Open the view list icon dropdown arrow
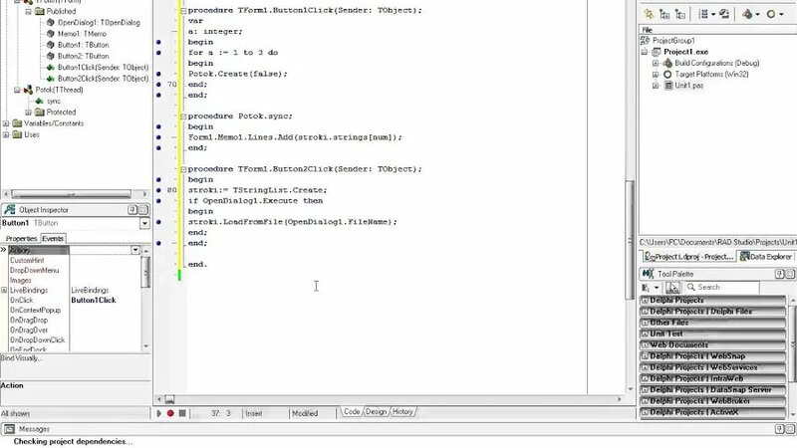The height and width of the screenshot is (448, 797). pos(713,14)
